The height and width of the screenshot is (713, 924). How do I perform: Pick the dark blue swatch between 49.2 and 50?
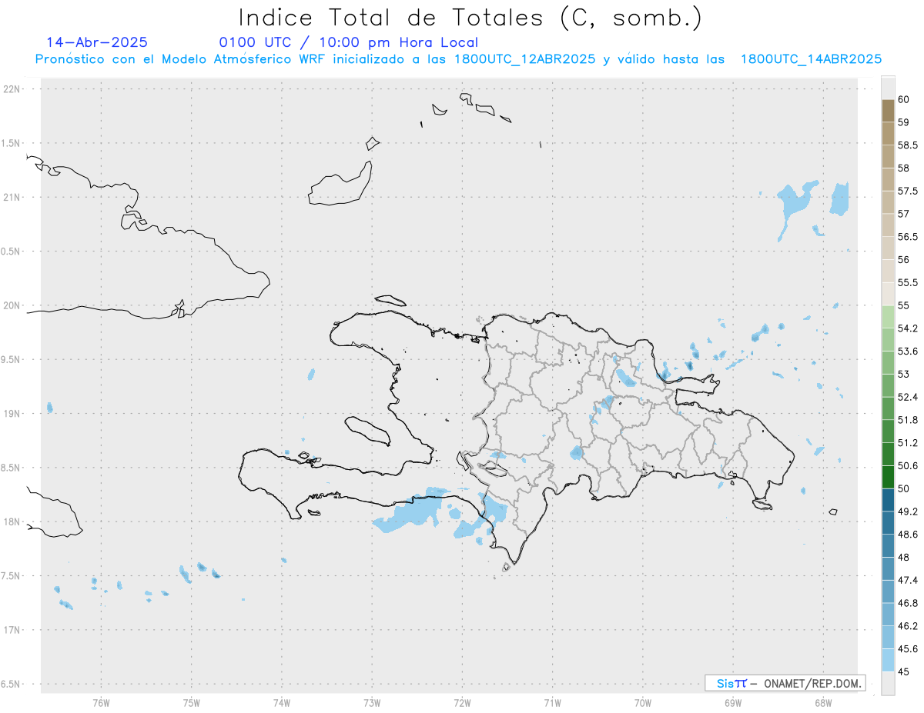888,500
